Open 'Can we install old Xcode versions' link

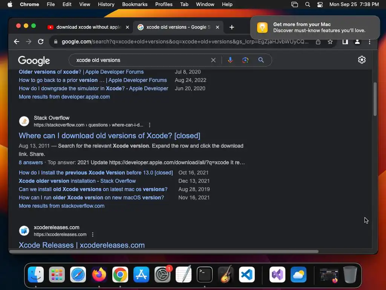(93, 190)
